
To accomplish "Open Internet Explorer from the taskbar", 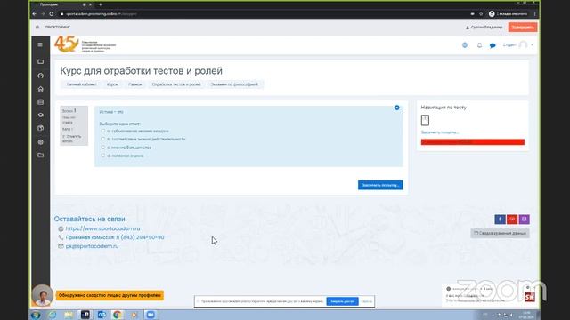I will (53, 315).
